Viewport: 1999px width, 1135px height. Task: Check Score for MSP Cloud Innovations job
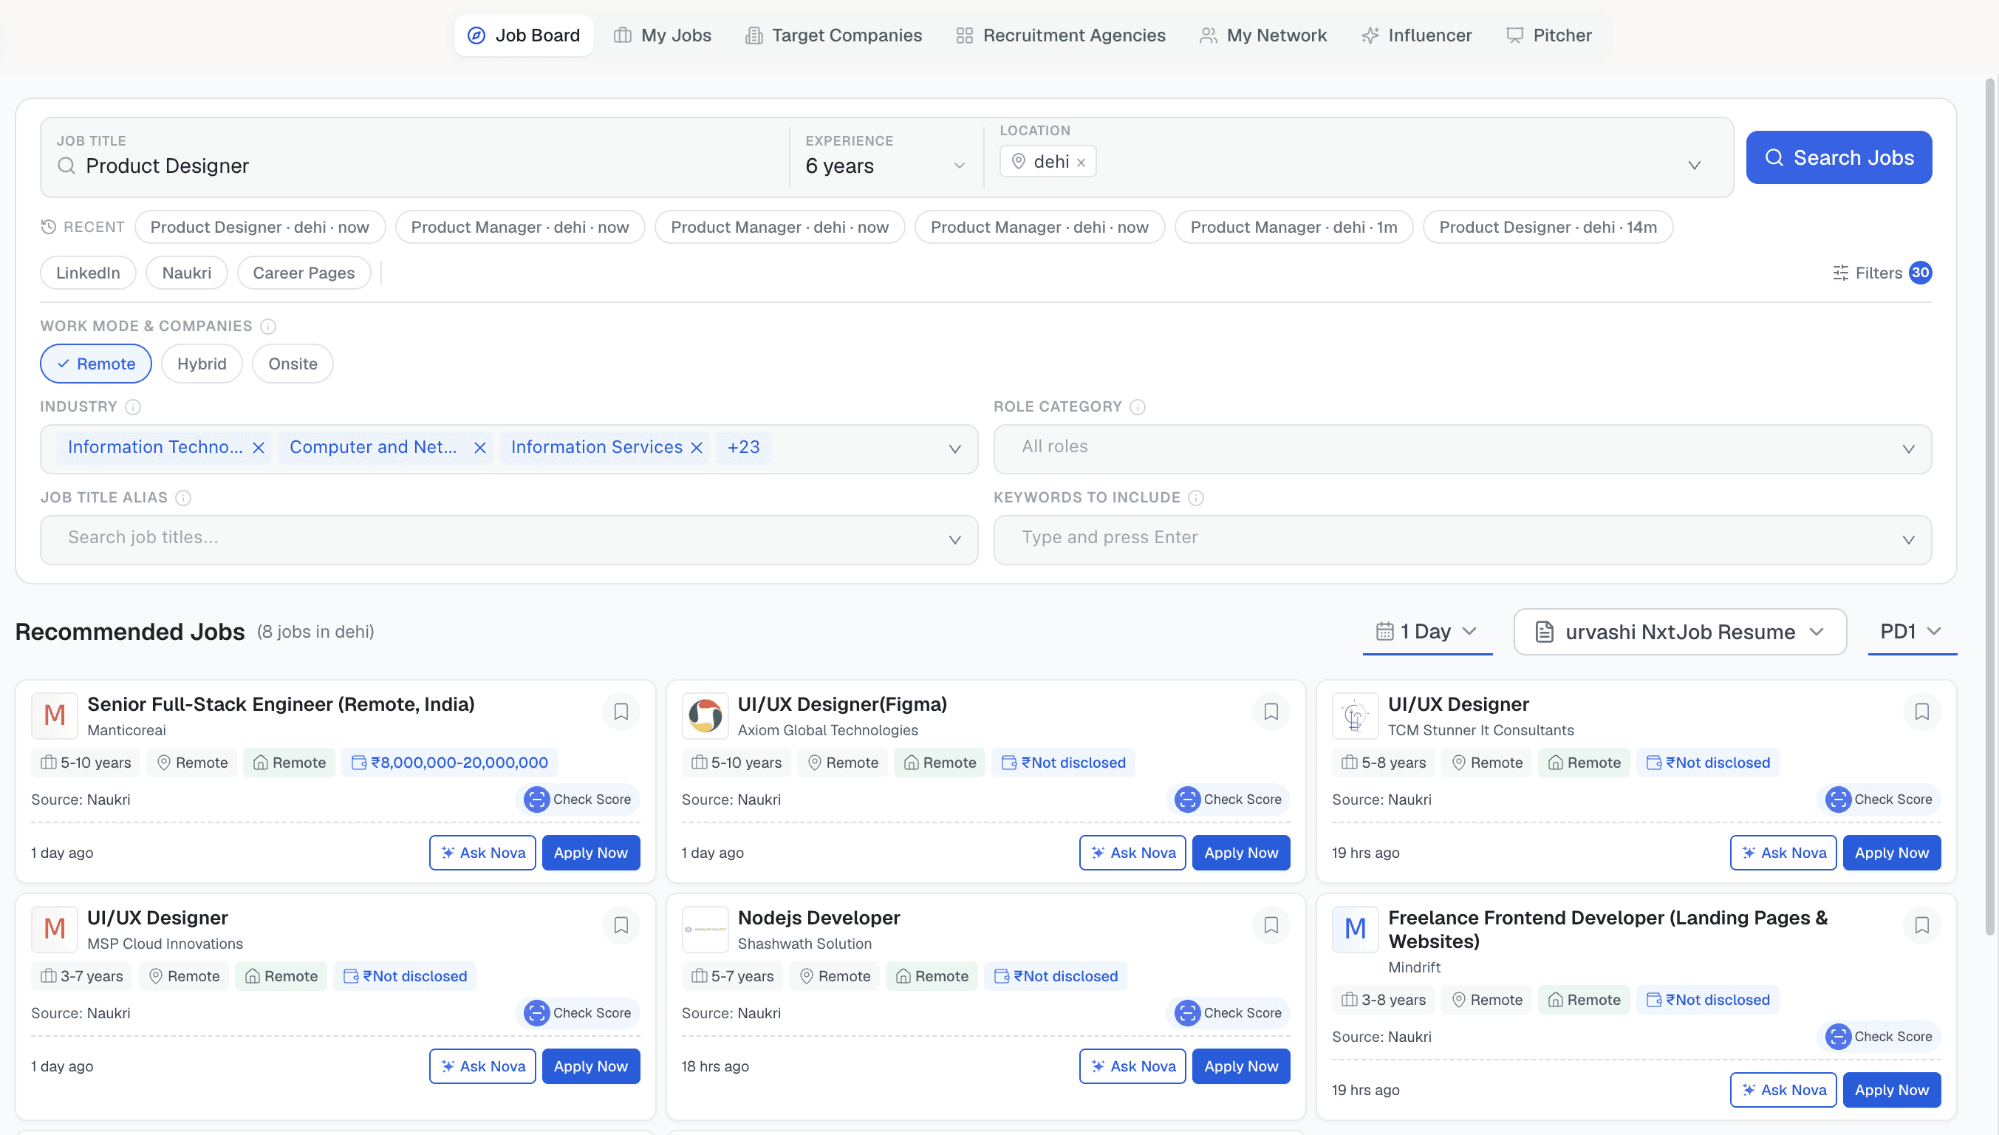tap(578, 1013)
